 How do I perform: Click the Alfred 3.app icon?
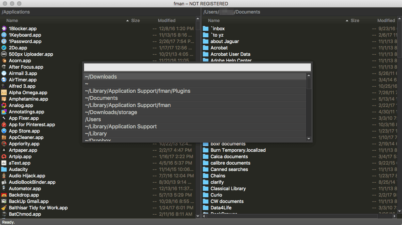[4, 86]
